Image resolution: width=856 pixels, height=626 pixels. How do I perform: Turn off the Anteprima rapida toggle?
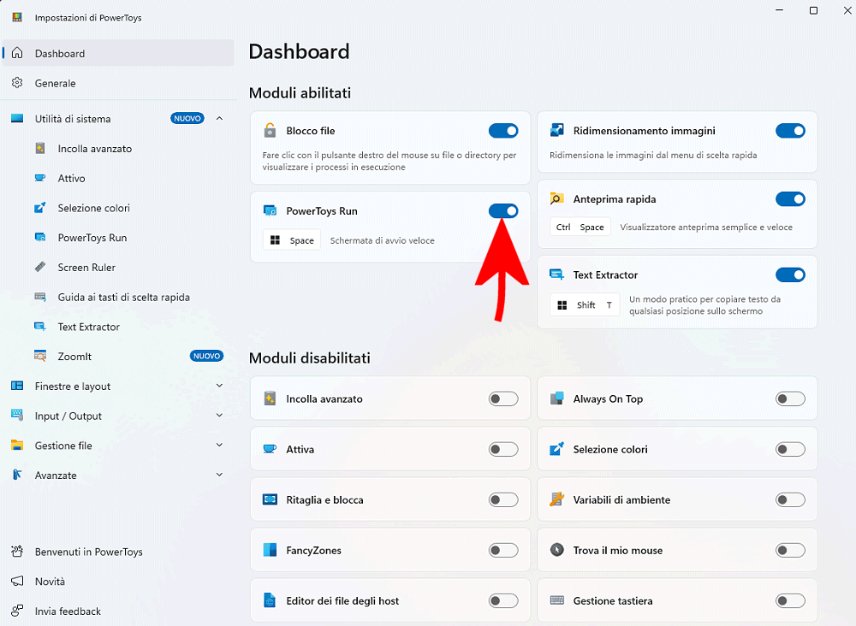[790, 199]
